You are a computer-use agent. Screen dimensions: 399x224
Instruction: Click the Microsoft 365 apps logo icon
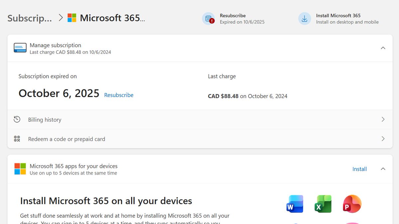click(x=20, y=169)
